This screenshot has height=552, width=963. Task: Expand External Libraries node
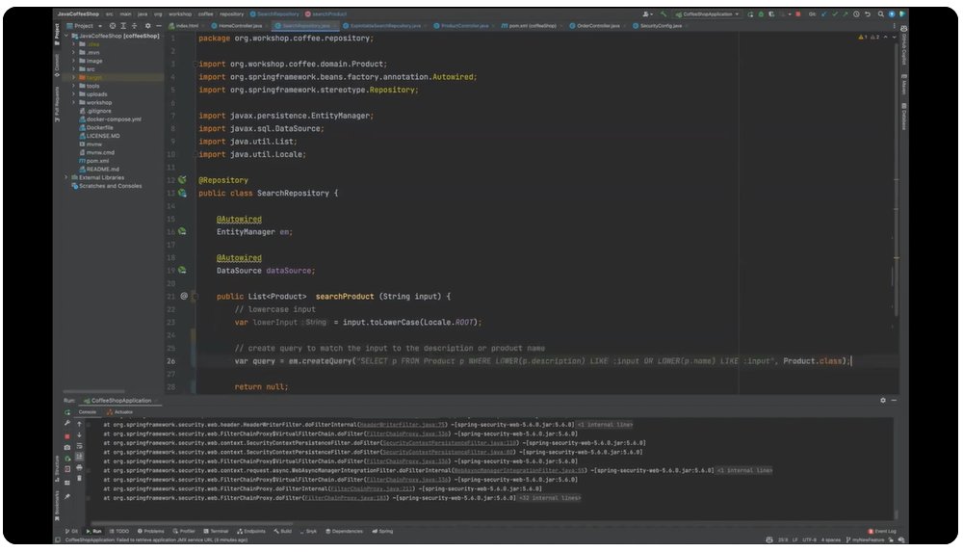(x=66, y=177)
